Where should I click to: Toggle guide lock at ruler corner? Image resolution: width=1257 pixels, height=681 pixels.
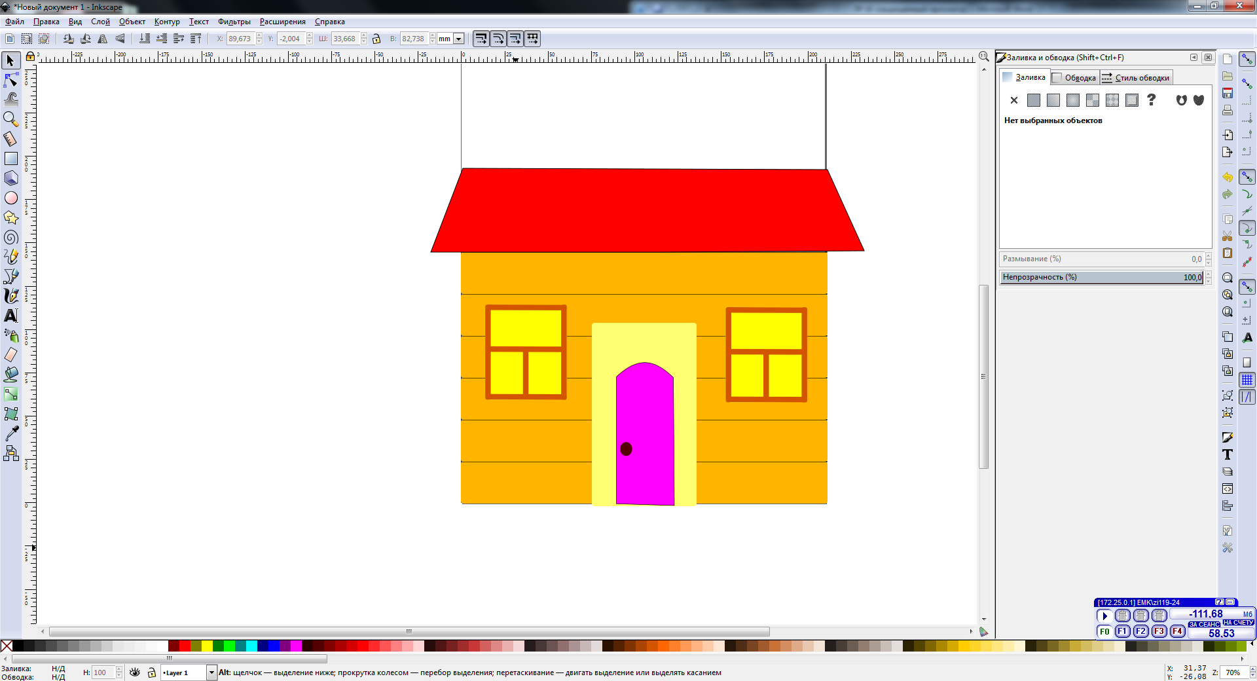(30, 57)
